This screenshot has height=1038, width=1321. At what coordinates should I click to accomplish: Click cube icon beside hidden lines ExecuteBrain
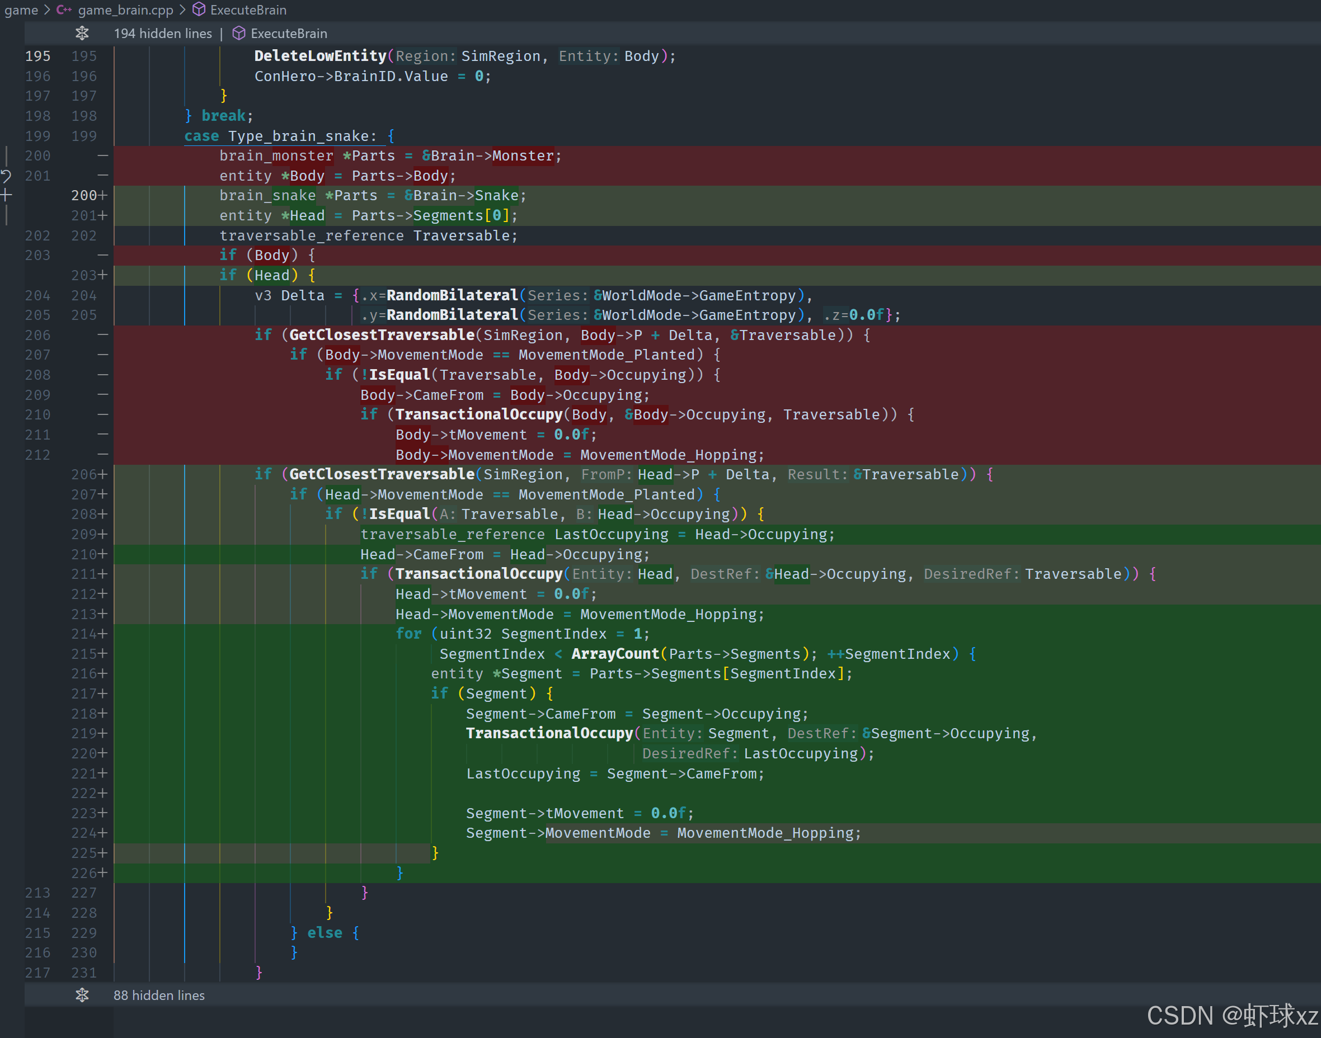point(239,34)
